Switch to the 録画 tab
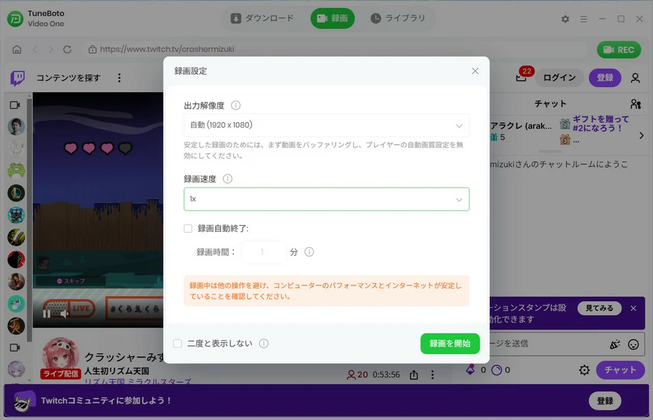This screenshot has width=653, height=420. pos(332,18)
